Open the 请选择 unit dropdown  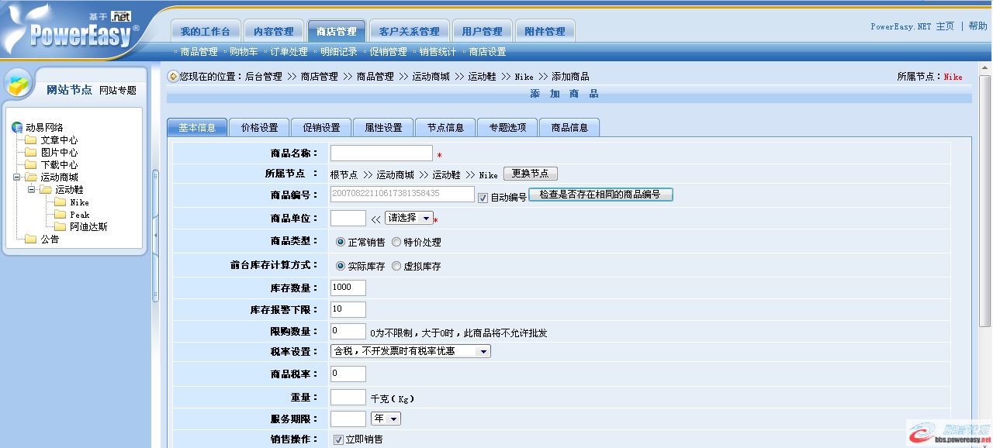point(410,218)
